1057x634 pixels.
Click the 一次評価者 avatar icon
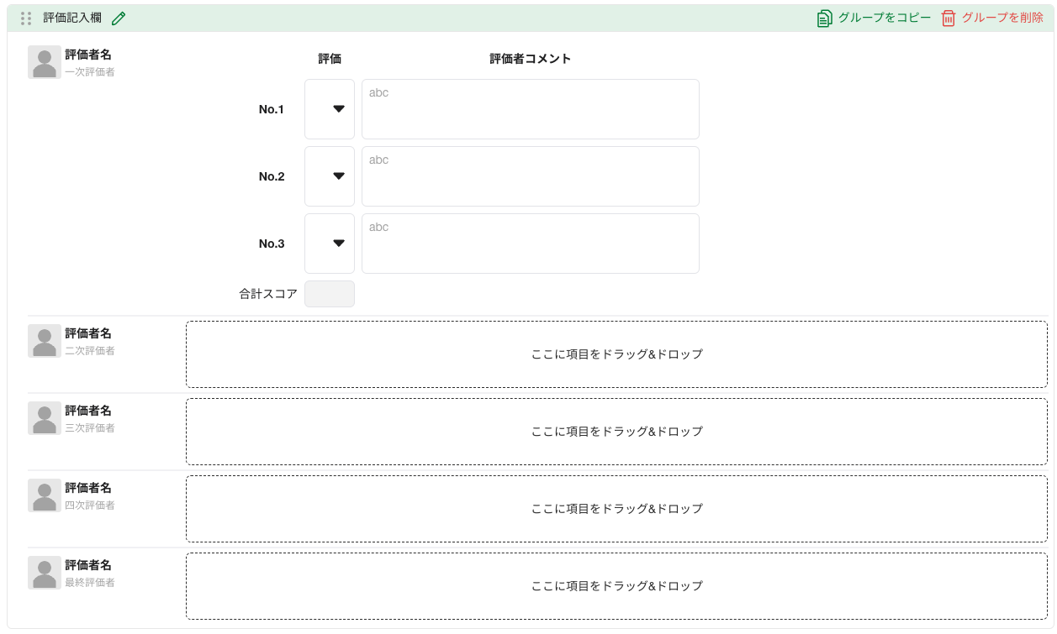(x=44, y=61)
